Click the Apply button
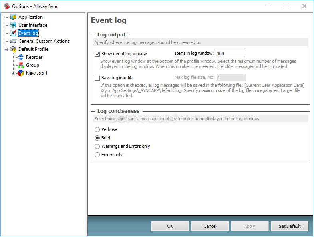This screenshot has width=314, height=237. coord(250,226)
